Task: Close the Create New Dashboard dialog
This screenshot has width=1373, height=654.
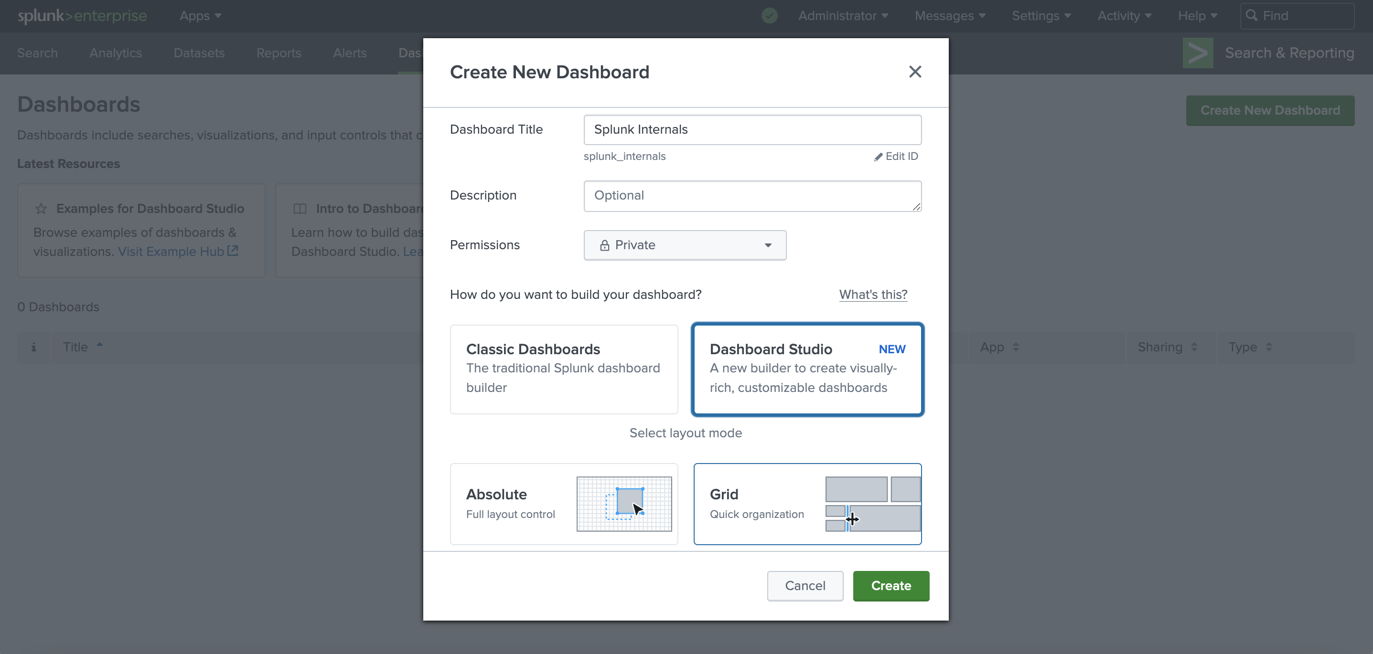Action: point(915,71)
